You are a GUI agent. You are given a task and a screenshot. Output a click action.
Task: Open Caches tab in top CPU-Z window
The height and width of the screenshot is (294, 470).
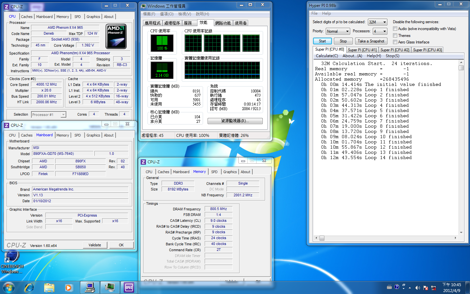[x=26, y=17]
